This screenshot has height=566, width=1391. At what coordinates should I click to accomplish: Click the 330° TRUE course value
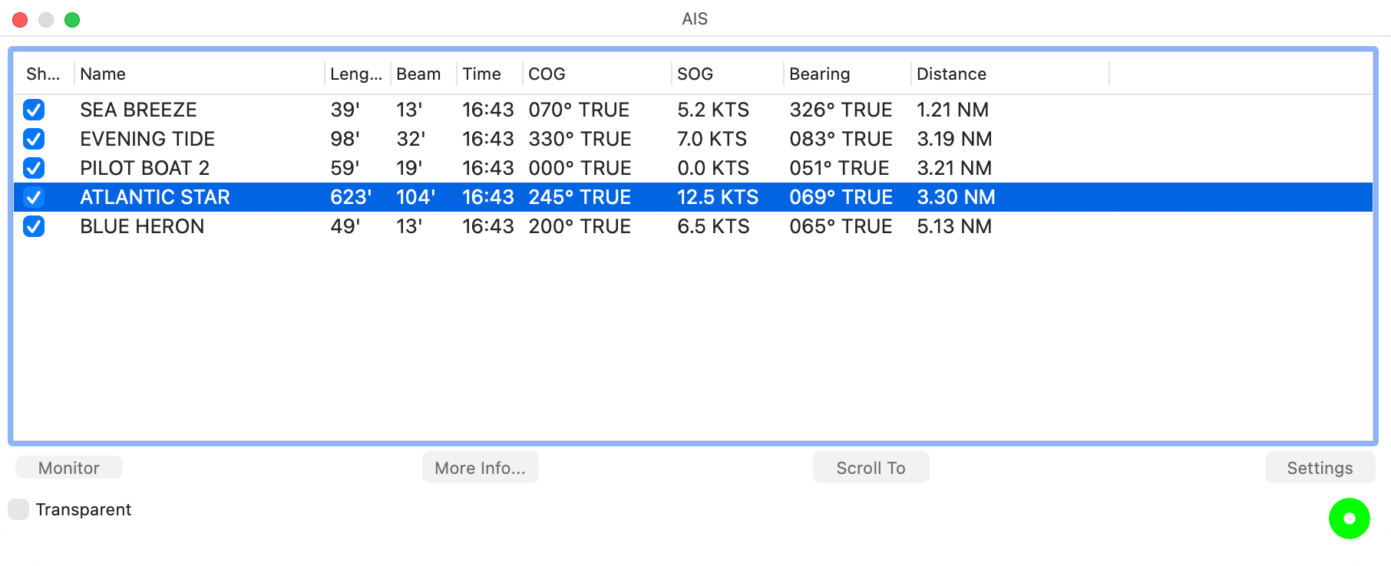tap(580, 139)
